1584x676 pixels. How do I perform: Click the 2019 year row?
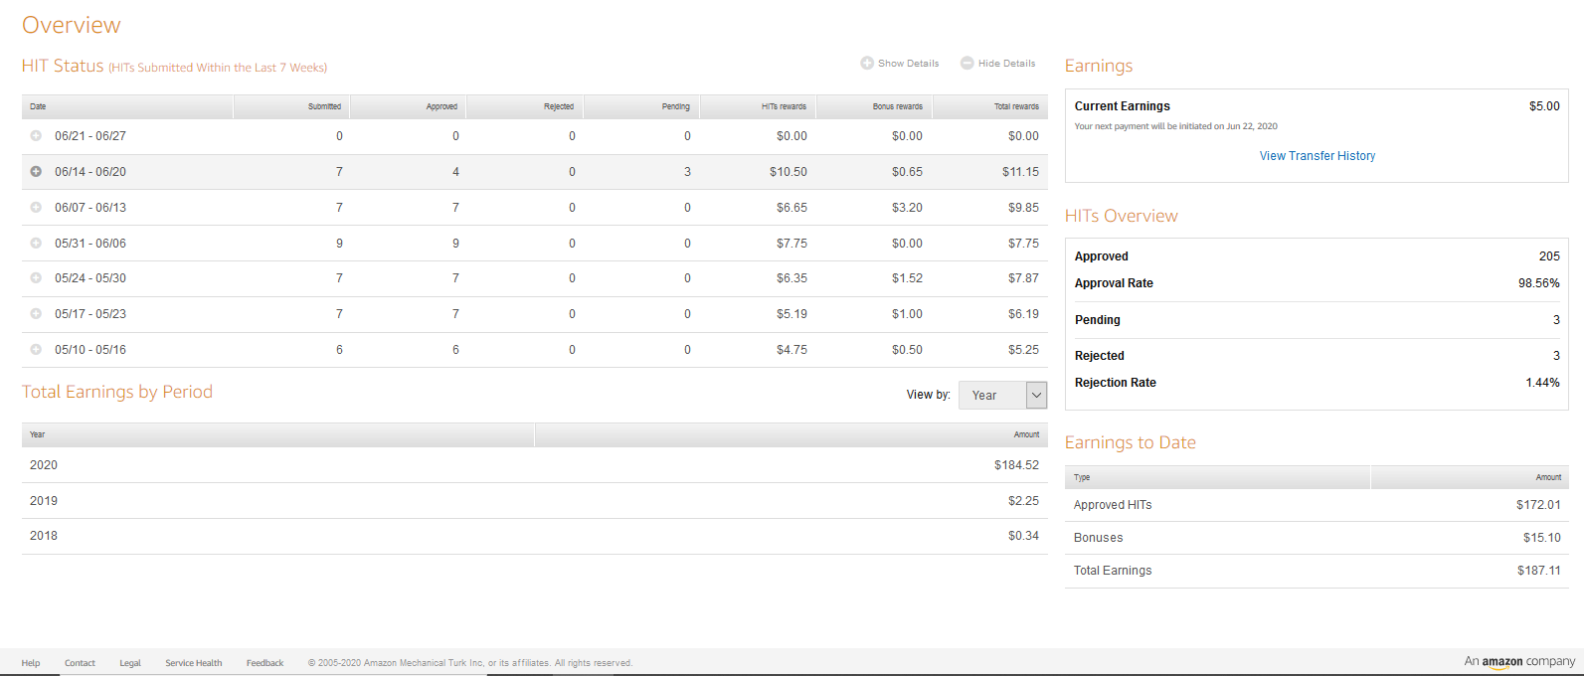[535, 501]
